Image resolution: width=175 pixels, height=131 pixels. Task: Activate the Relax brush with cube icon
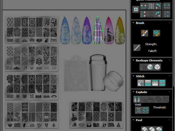[x=156, y=33]
